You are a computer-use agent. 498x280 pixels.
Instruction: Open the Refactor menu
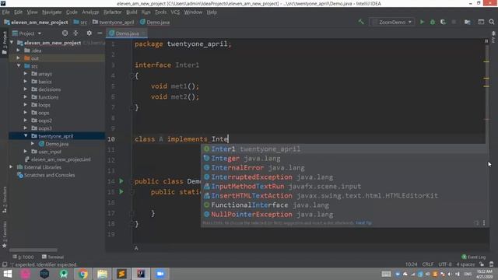tap(112, 12)
